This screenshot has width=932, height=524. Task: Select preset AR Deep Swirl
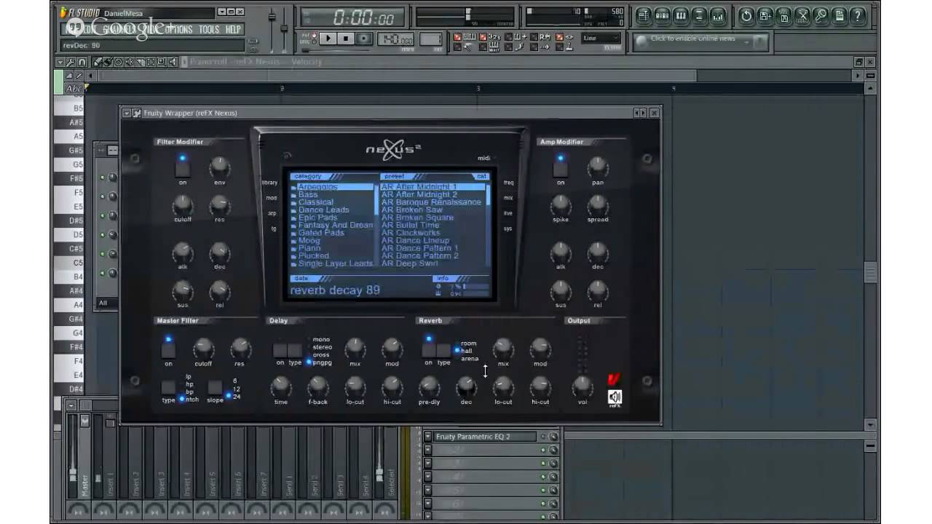pyautogui.click(x=408, y=263)
